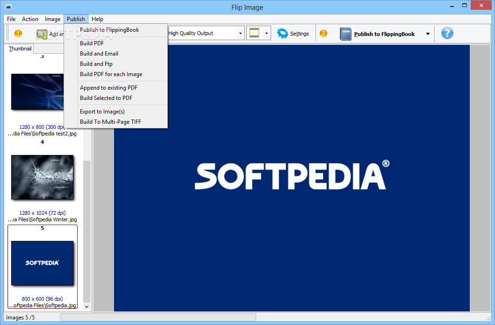Click the Images 5 /5 status text
This screenshot has height=325, width=495.
click(x=20, y=318)
